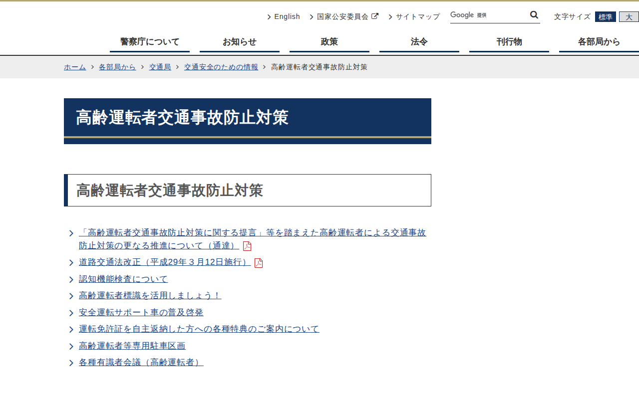Image resolution: width=639 pixels, height=399 pixels.
Task: Switch to English version link
Action: coord(287,16)
